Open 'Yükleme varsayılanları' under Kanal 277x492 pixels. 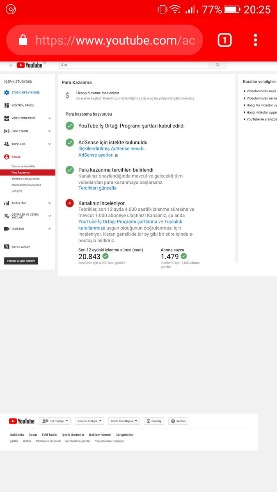(x=25, y=179)
